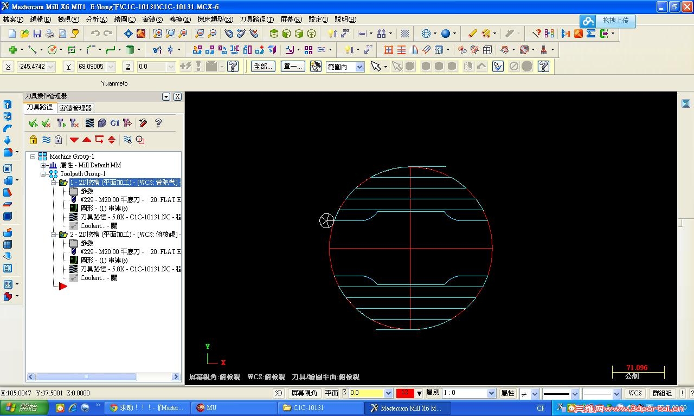This screenshot has height=416, width=694.
Task: Click the red move-down triangle icon
Action: coord(74,140)
